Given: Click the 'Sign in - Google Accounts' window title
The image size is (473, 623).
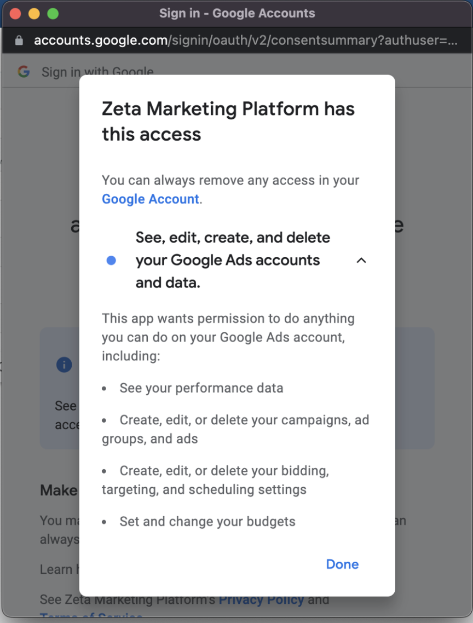Looking at the screenshot, I should (x=236, y=13).
